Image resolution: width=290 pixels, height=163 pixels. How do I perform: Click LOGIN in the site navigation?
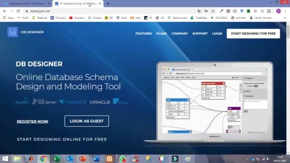217,34
